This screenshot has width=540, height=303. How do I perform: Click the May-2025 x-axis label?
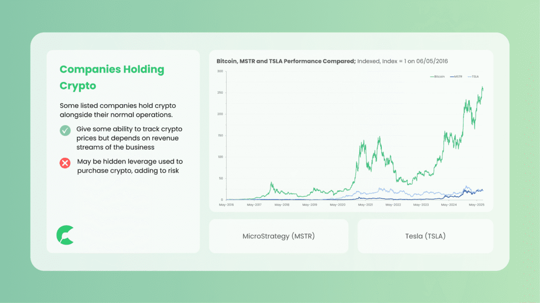pyautogui.click(x=477, y=205)
